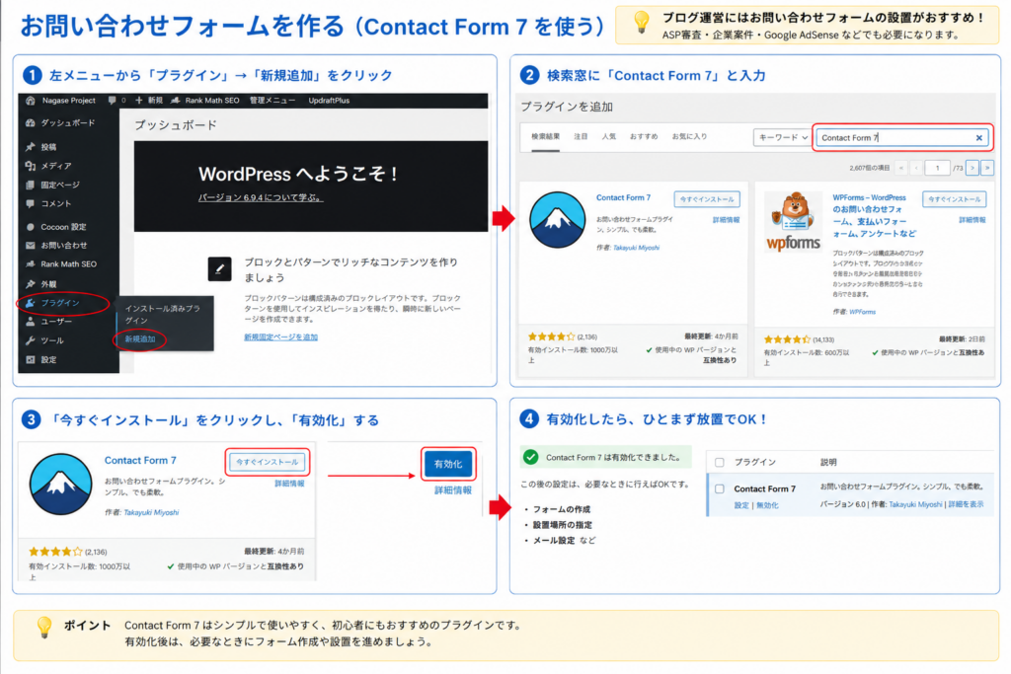
Task: Click the Nagase Project home icon in admin bar
Action: click(31, 101)
